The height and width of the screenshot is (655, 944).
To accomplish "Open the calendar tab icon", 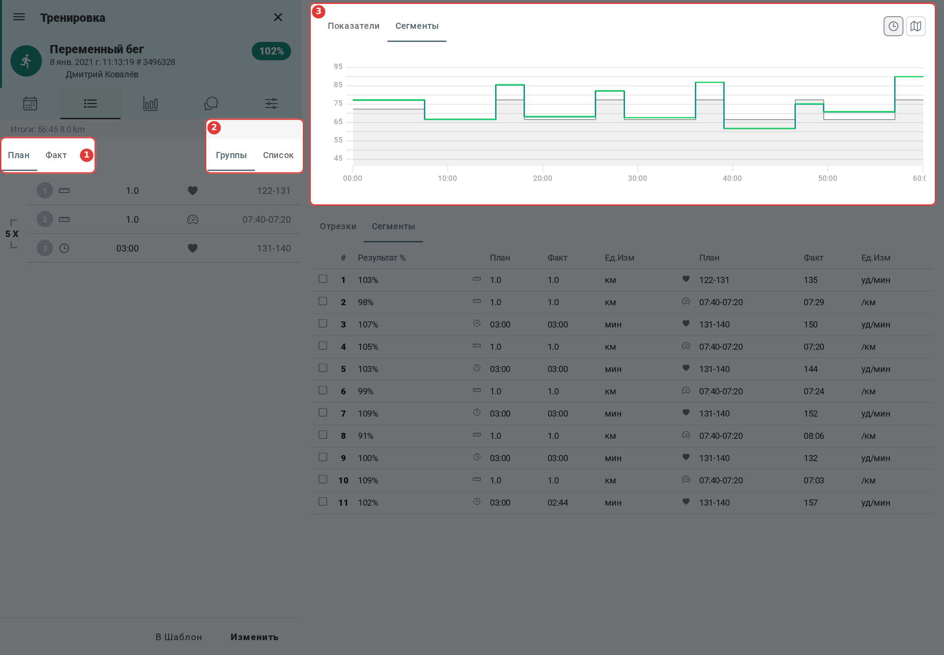I will pyautogui.click(x=30, y=103).
